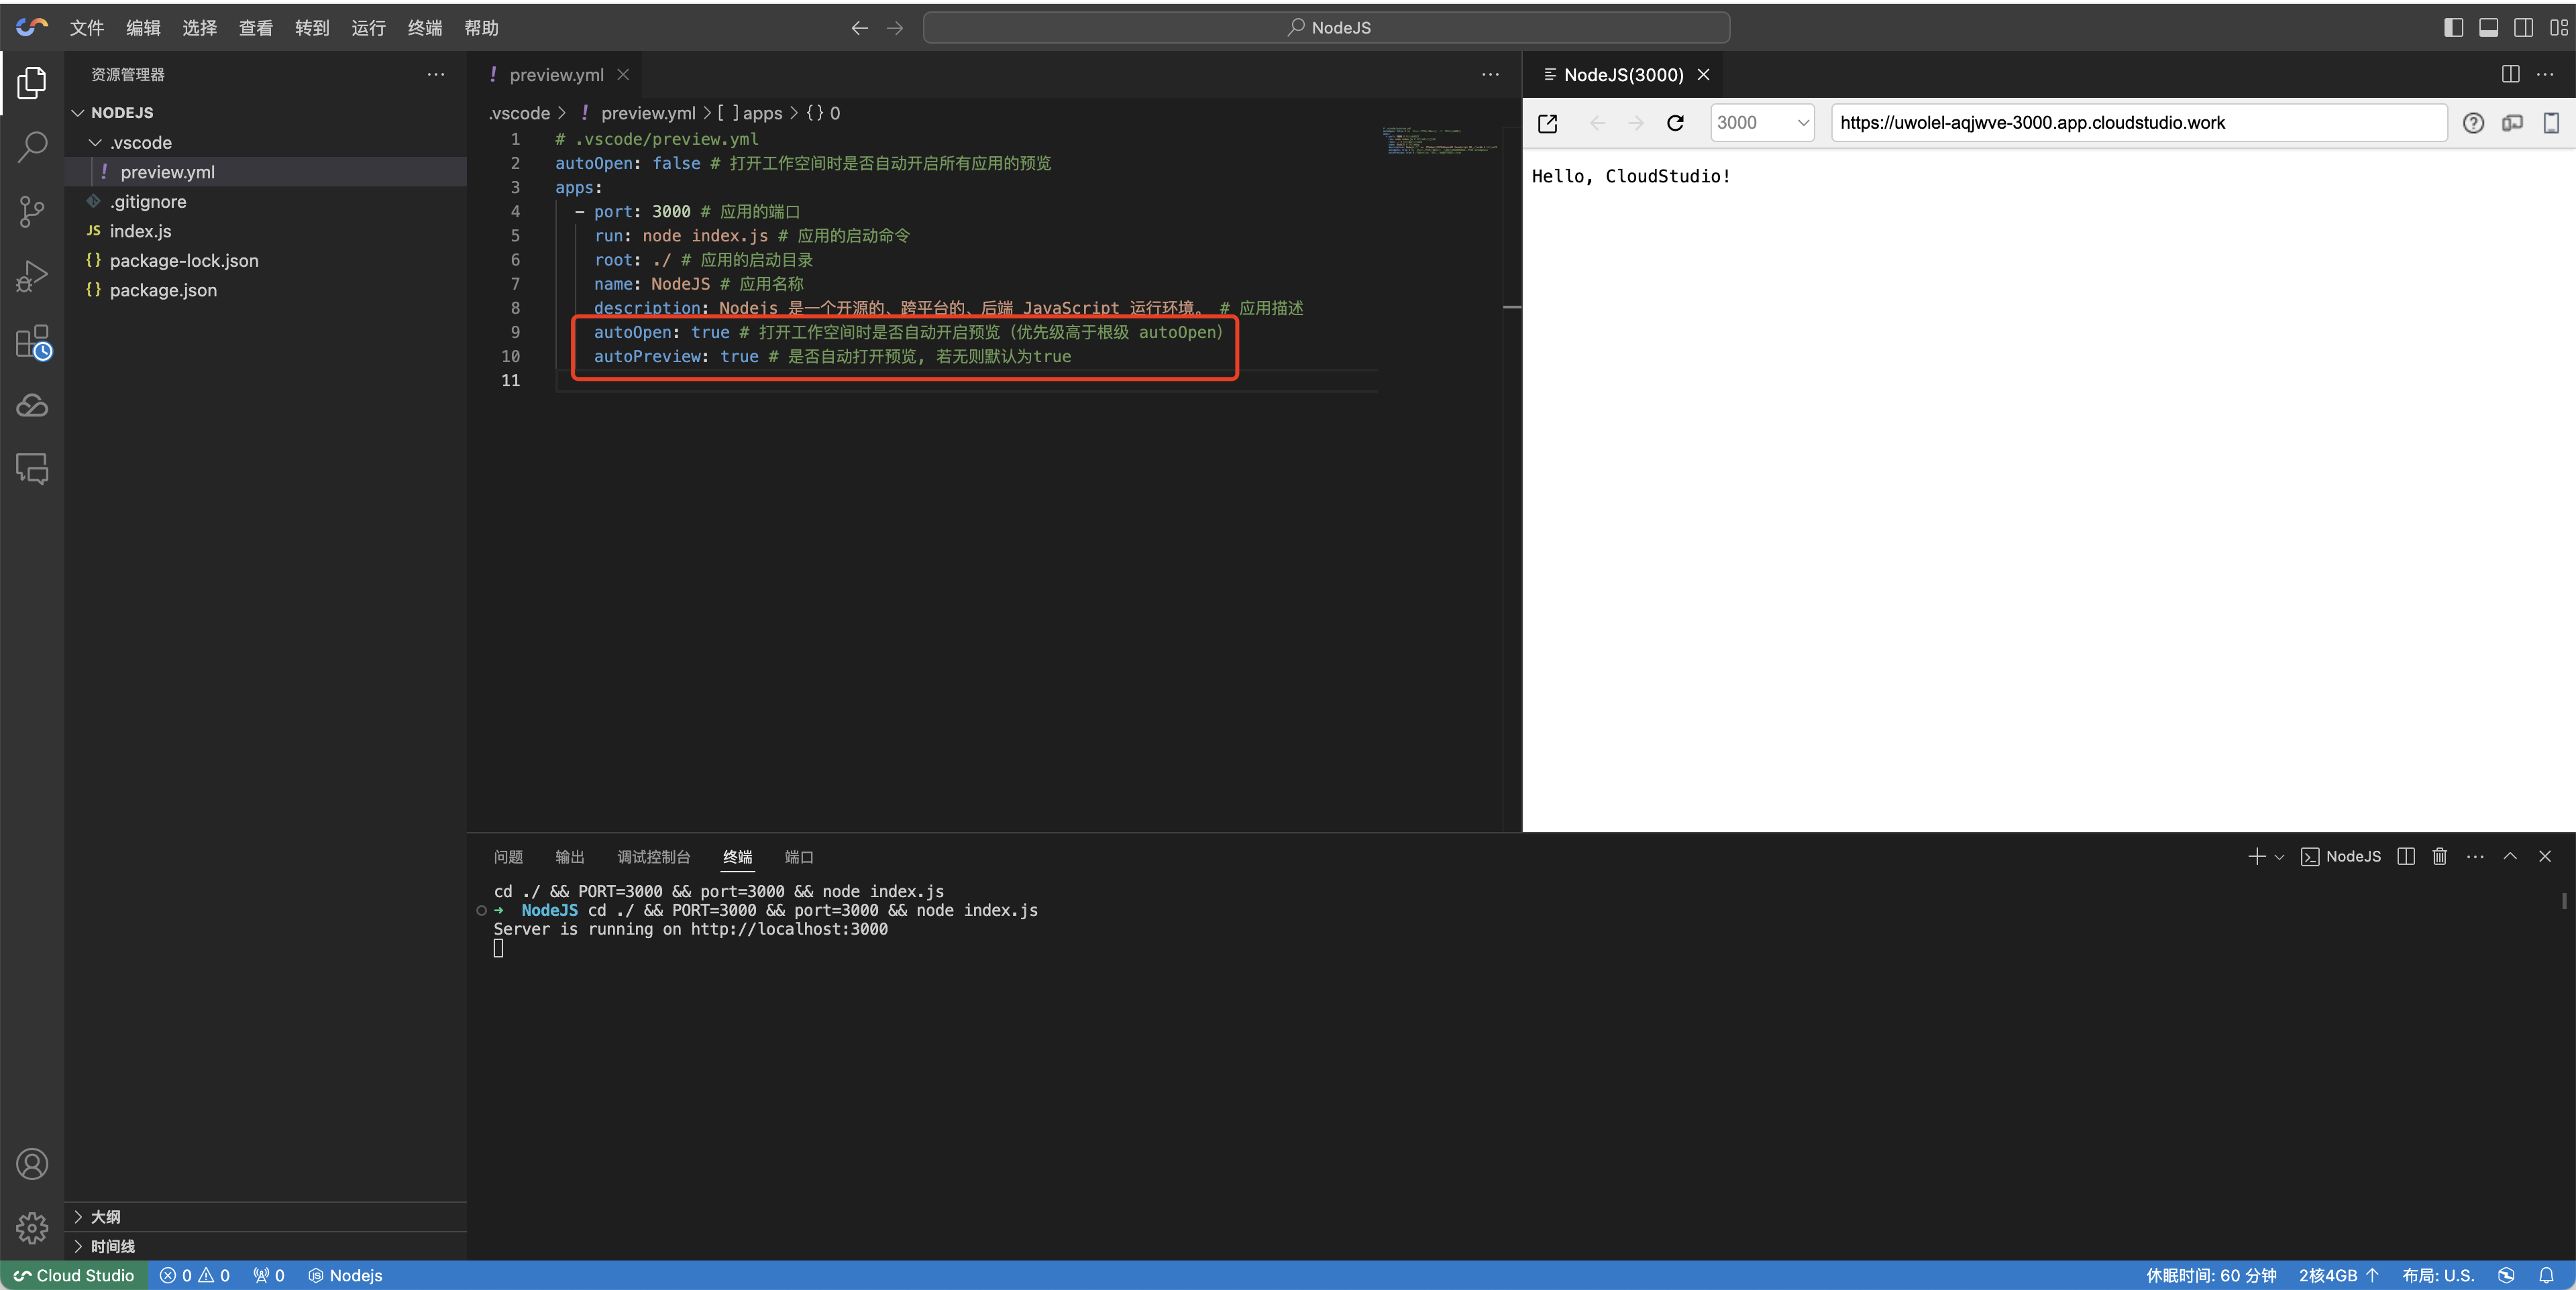The height and width of the screenshot is (1290, 2576).
Task: Open preview in external browser window
Action: pos(1547,123)
